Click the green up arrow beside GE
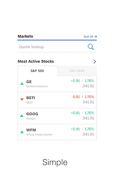This screenshot has height=190, width=115. [x=22, y=84]
